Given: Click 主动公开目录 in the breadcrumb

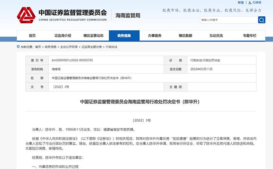Looking at the screenshot, I should coord(68,47).
